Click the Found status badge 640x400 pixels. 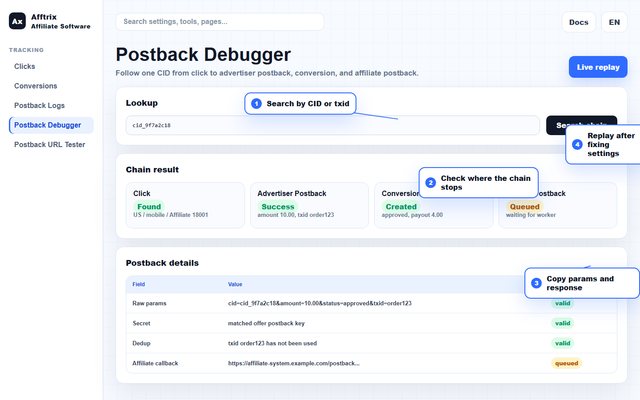[x=149, y=207]
